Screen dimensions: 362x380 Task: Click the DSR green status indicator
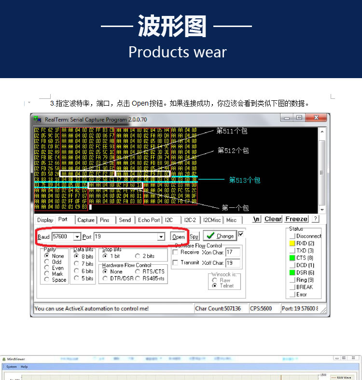tap(292, 272)
